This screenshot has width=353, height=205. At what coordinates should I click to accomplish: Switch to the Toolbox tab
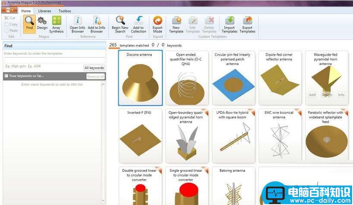pyautogui.click(x=65, y=11)
